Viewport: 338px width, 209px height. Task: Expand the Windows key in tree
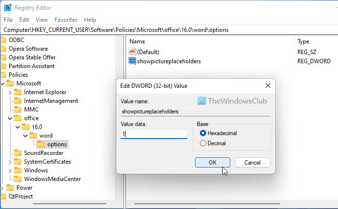coord(10,171)
